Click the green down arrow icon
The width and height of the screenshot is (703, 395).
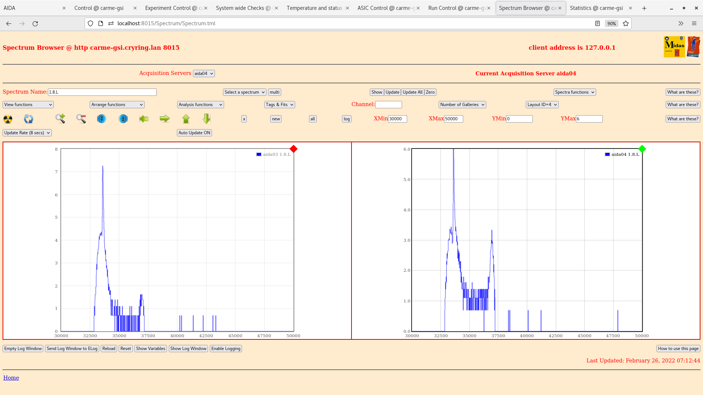tap(207, 118)
